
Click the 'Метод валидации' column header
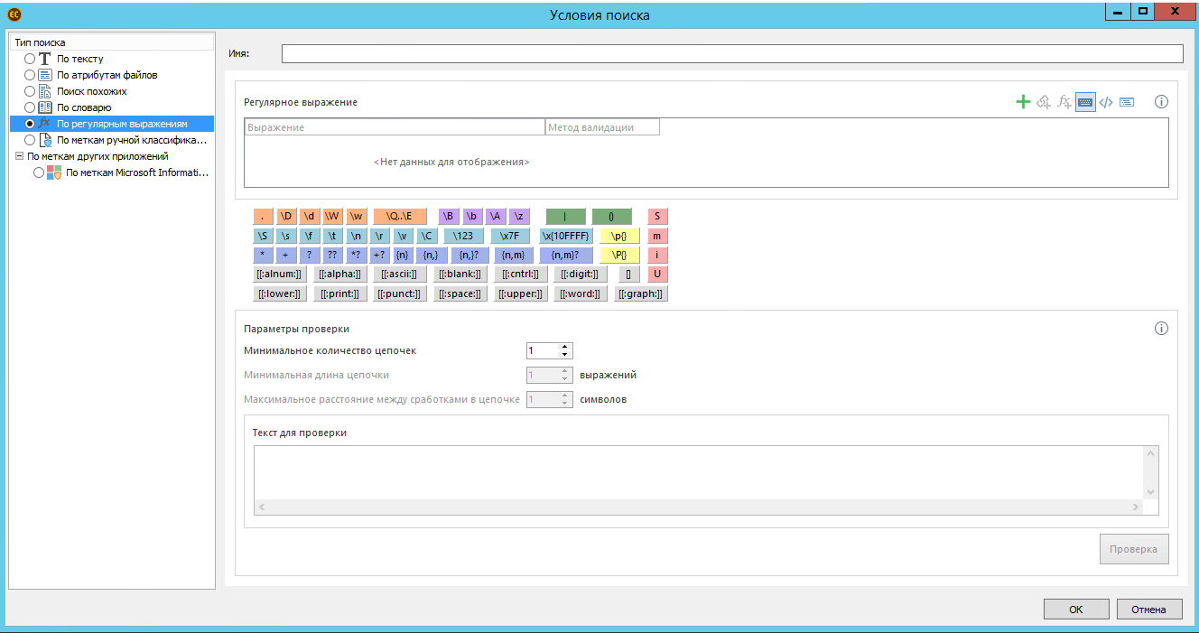pyautogui.click(x=602, y=127)
